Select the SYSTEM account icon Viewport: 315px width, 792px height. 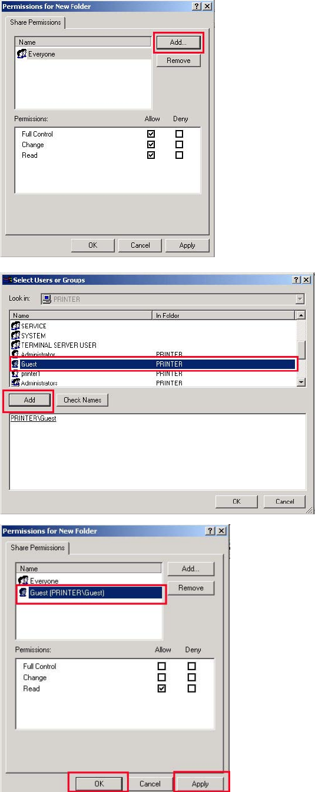(16, 335)
